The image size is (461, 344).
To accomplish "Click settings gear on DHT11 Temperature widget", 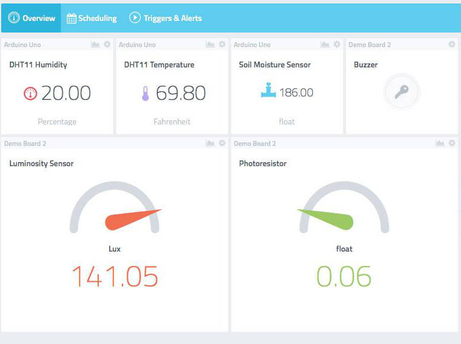I will coord(222,44).
